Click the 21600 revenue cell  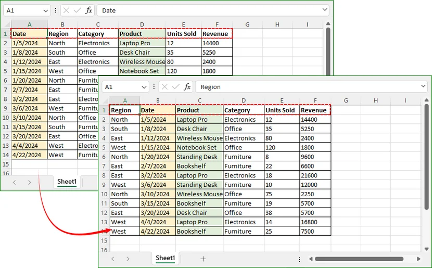point(315,175)
